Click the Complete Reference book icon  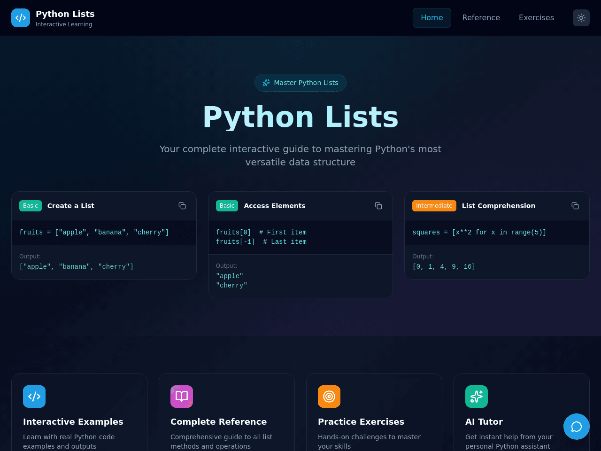(x=182, y=397)
